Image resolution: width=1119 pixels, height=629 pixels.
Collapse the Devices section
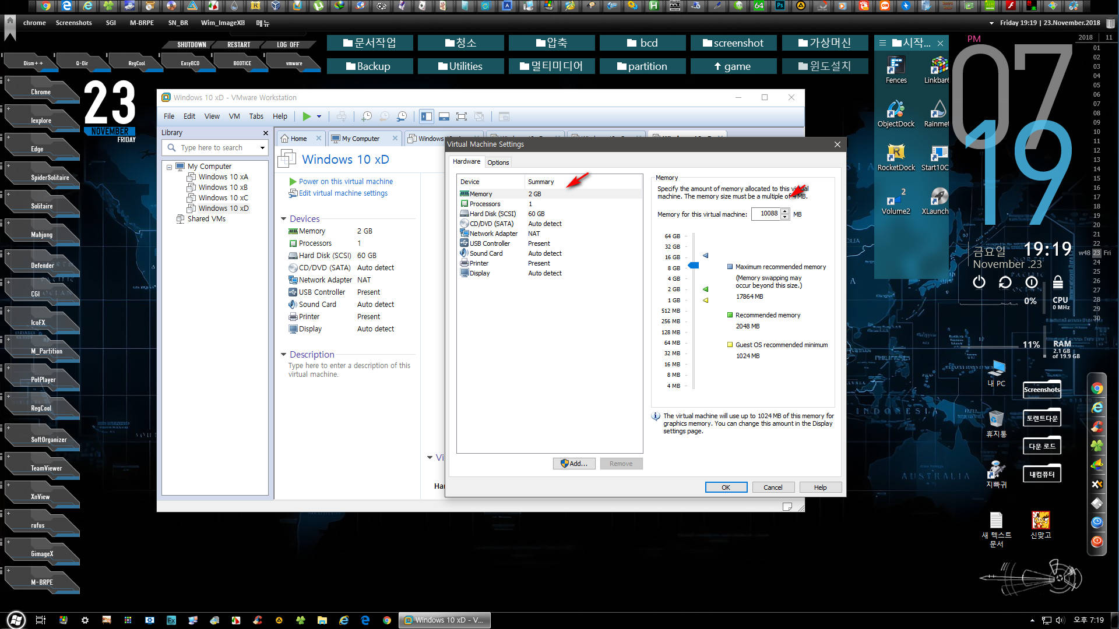(284, 219)
